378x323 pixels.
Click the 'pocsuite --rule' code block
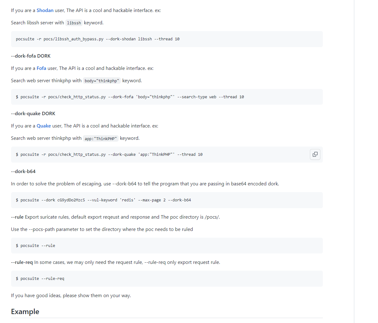[x=167, y=246]
